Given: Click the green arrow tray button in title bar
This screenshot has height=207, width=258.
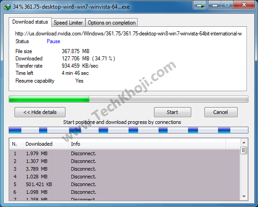Looking at the screenshot, I should [x=199, y=5].
